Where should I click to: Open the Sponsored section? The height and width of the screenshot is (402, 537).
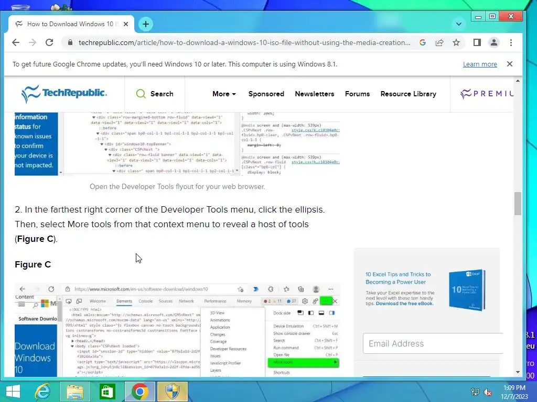tap(266, 94)
